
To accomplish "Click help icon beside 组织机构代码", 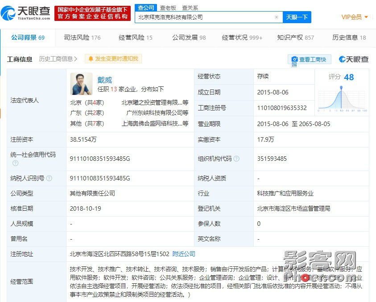I will click(236, 159).
